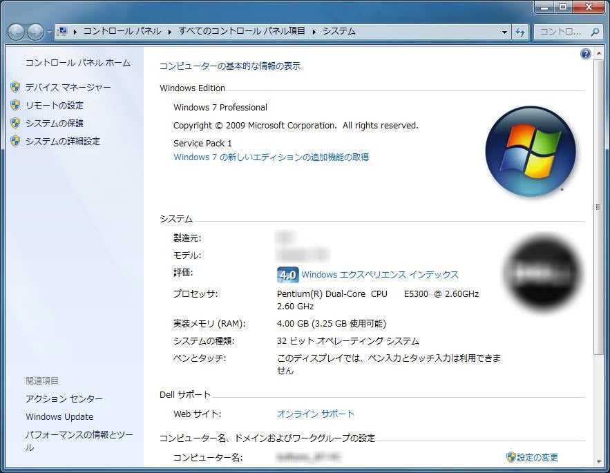Viewport: 610px width, 473px height.
Task: Click 32 ビット オペレーティング システム value
Action: (x=348, y=341)
